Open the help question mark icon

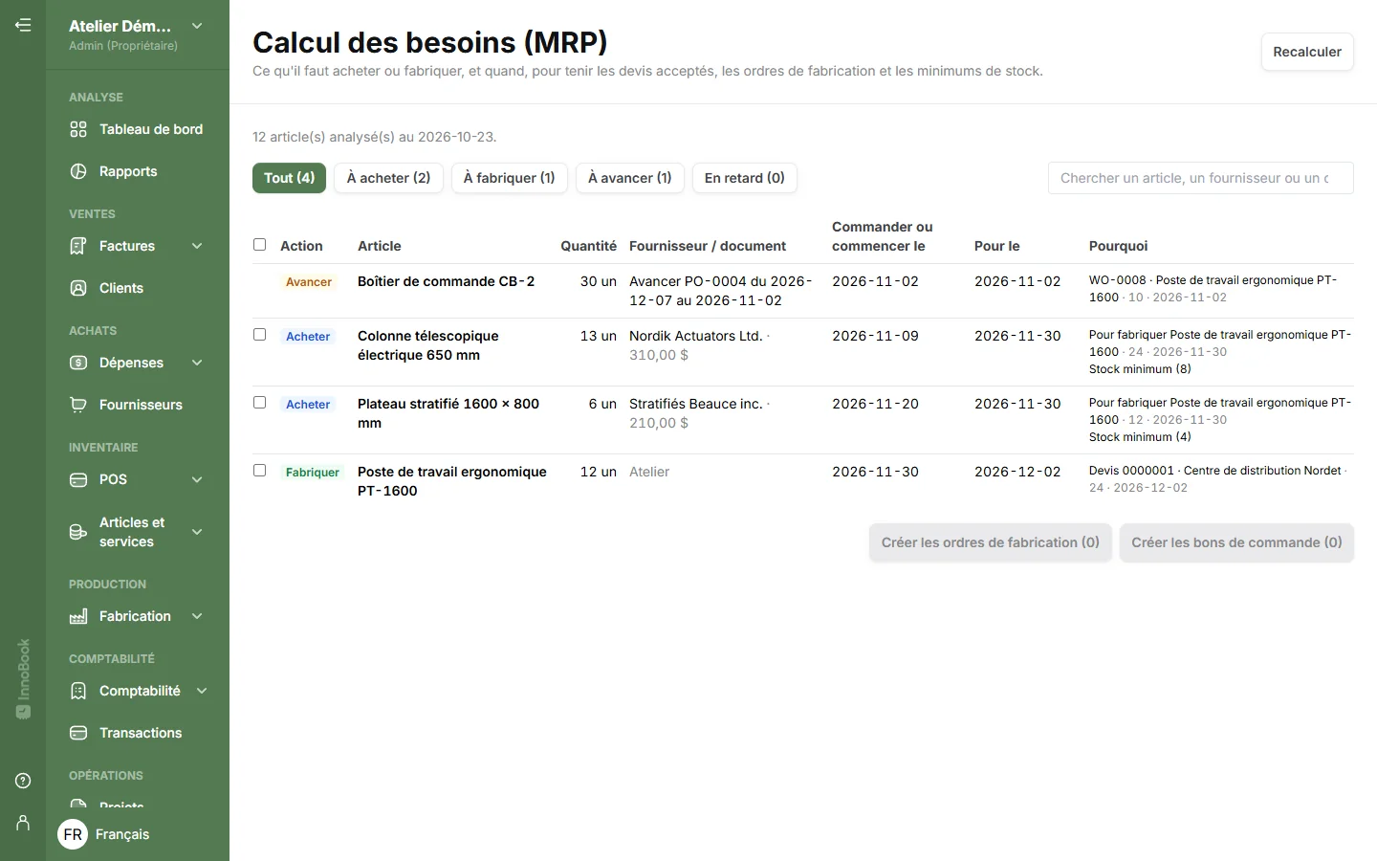pyautogui.click(x=23, y=781)
